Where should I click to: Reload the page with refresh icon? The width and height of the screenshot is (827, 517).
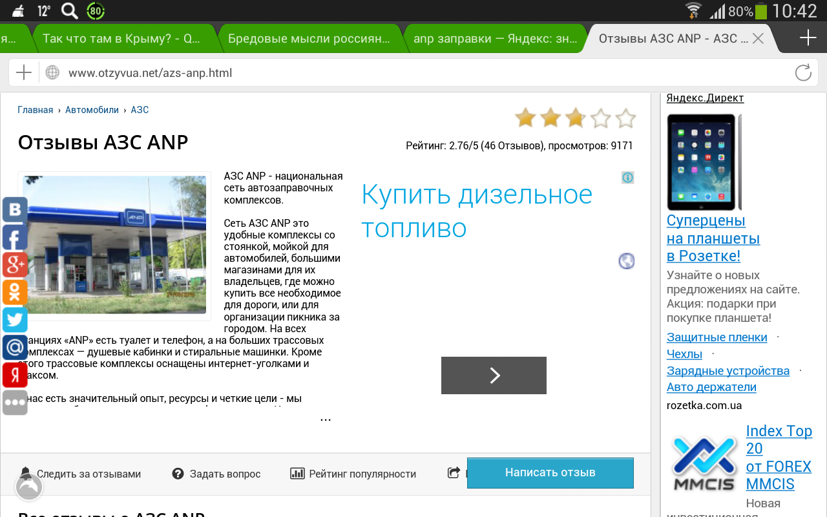click(803, 73)
